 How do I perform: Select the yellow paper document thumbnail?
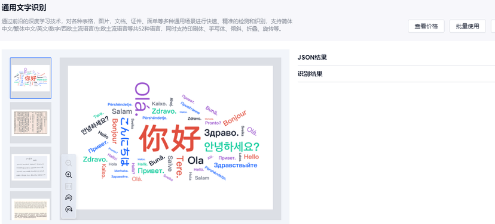(x=30, y=206)
